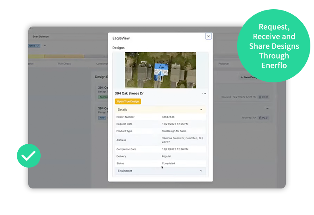Click the Request Date value 12/21/2022 12:25 PM
The width and height of the screenshot is (314, 215).
point(175,124)
